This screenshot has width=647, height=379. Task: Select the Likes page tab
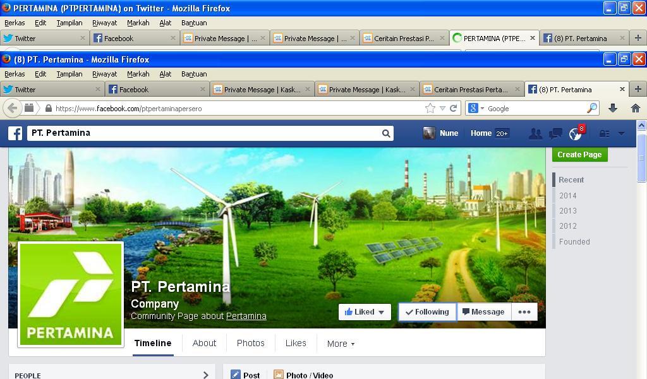pyautogui.click(x=296, y=343)
